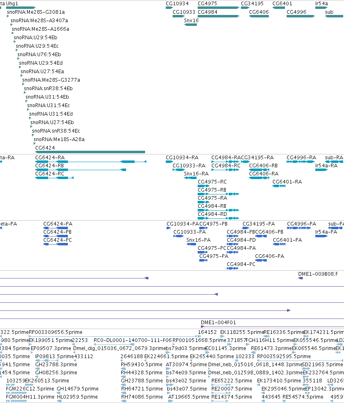Click snoRNA:Me28S-G3277a label
This screenshot has width=344, height=403.
coord(51,80)
